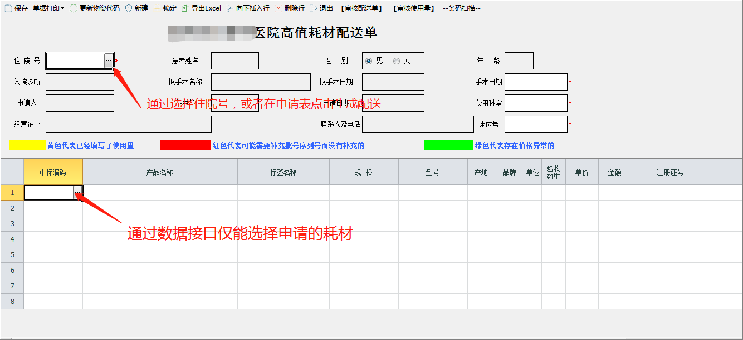Image resolution: width=743 pixels, height=340 pixels.
Task: Select row header 4
Action: click(12, 239)
